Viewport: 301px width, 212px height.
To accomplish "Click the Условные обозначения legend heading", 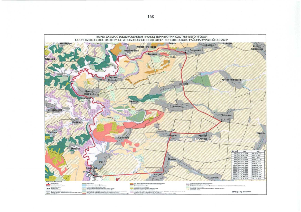I will (53, 182).
